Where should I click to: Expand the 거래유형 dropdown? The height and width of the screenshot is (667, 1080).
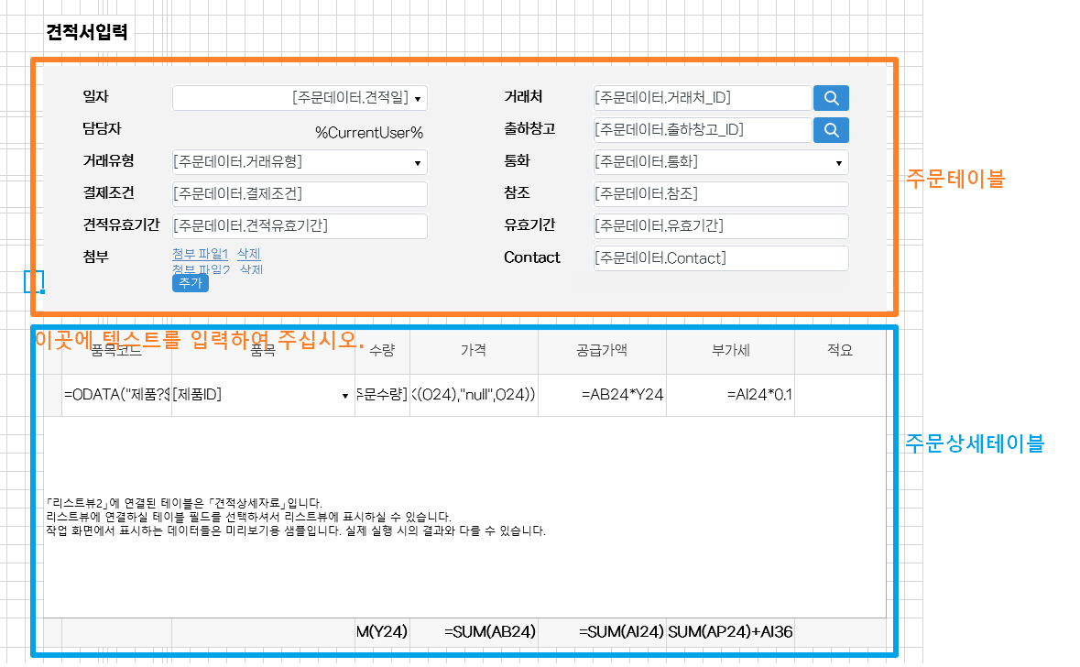tap(418, 162)
